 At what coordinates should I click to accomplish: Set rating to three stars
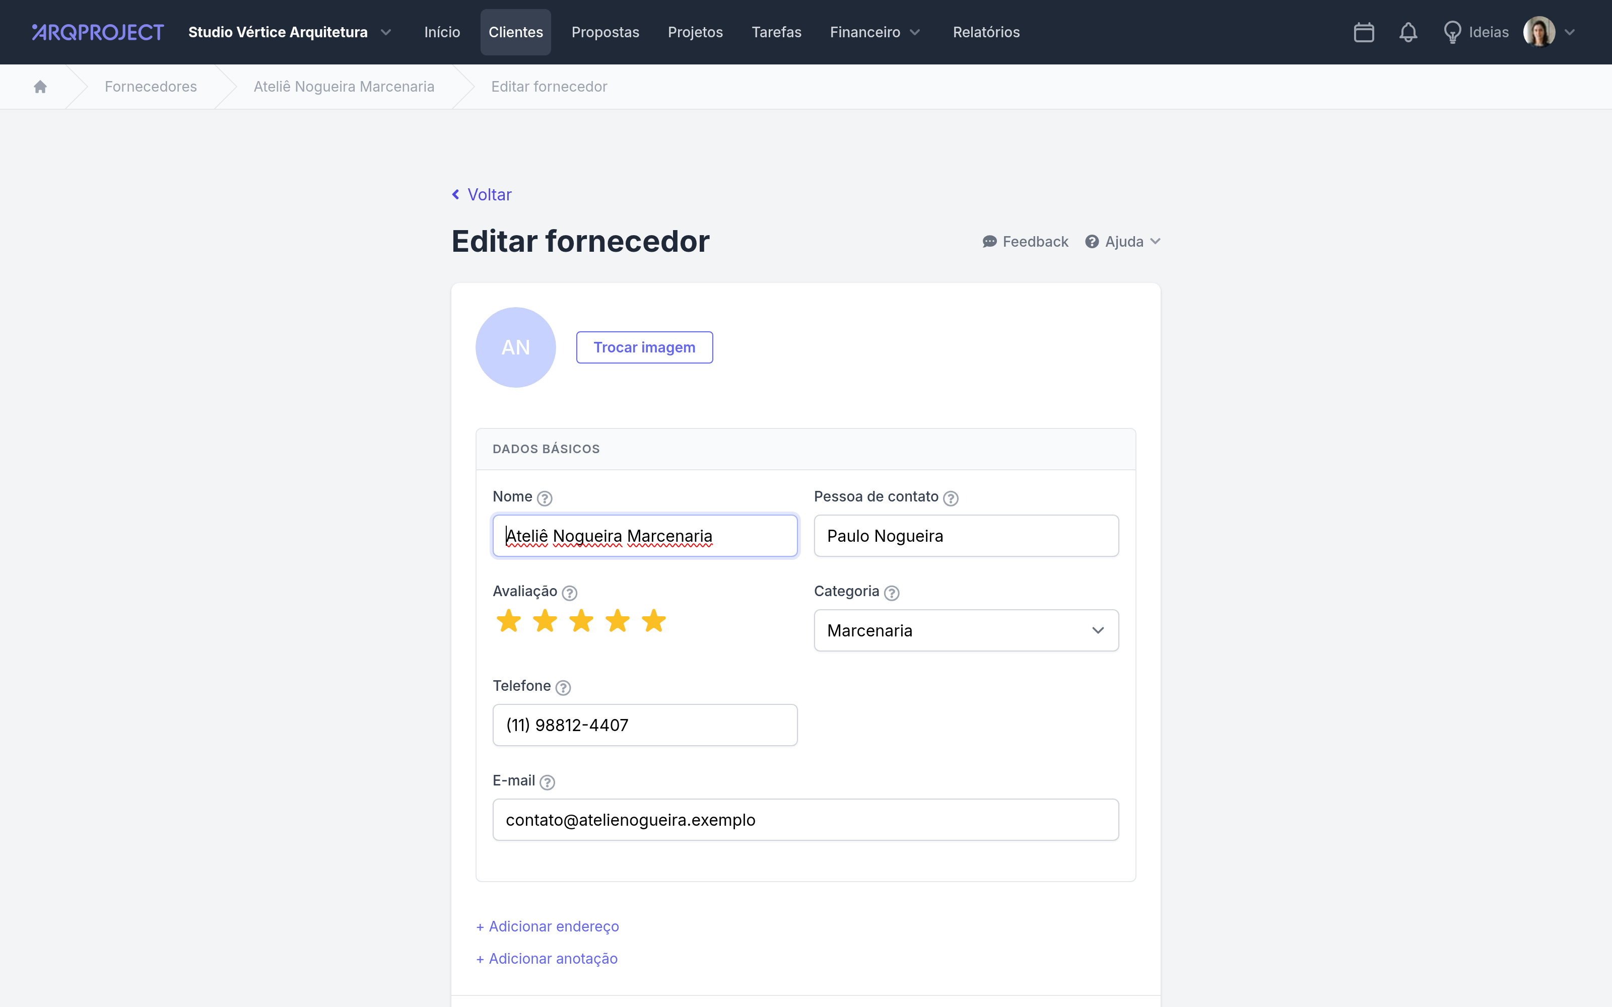coord(581,621)
